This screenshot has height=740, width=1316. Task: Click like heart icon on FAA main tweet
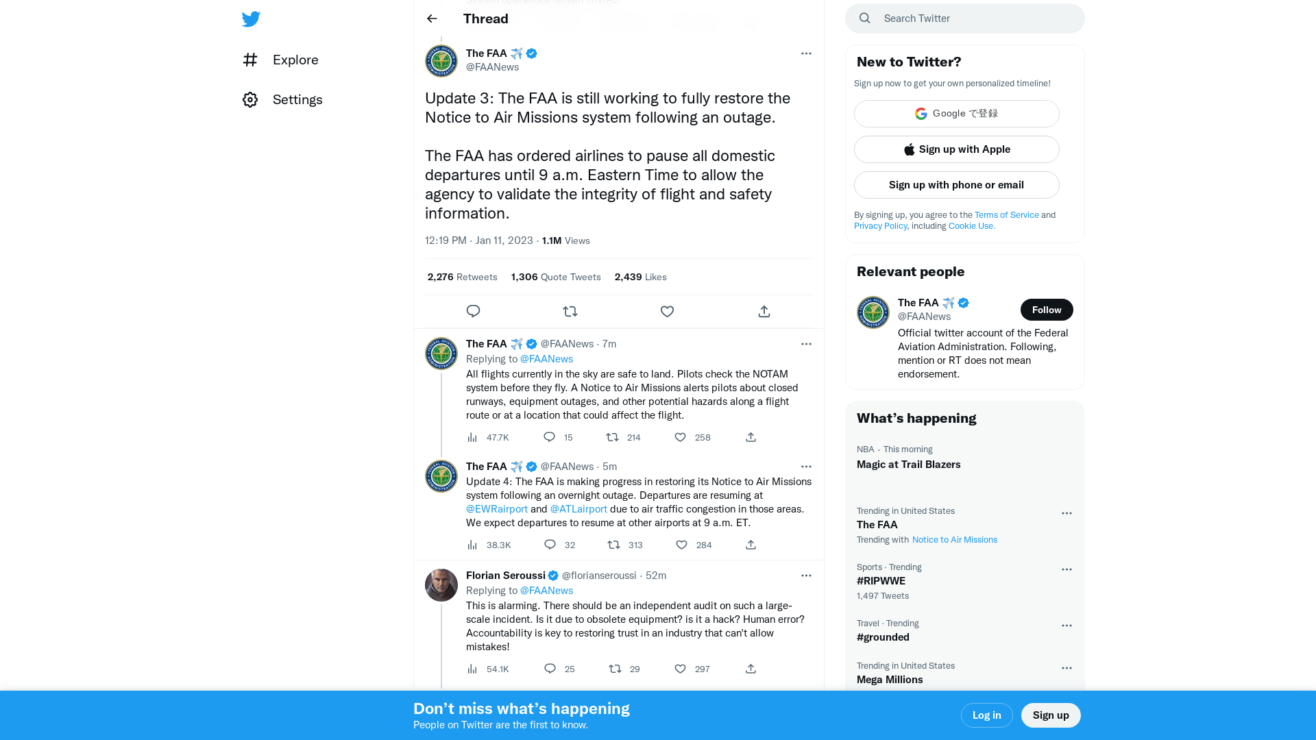pyautogui.click(x=667, y=311)
